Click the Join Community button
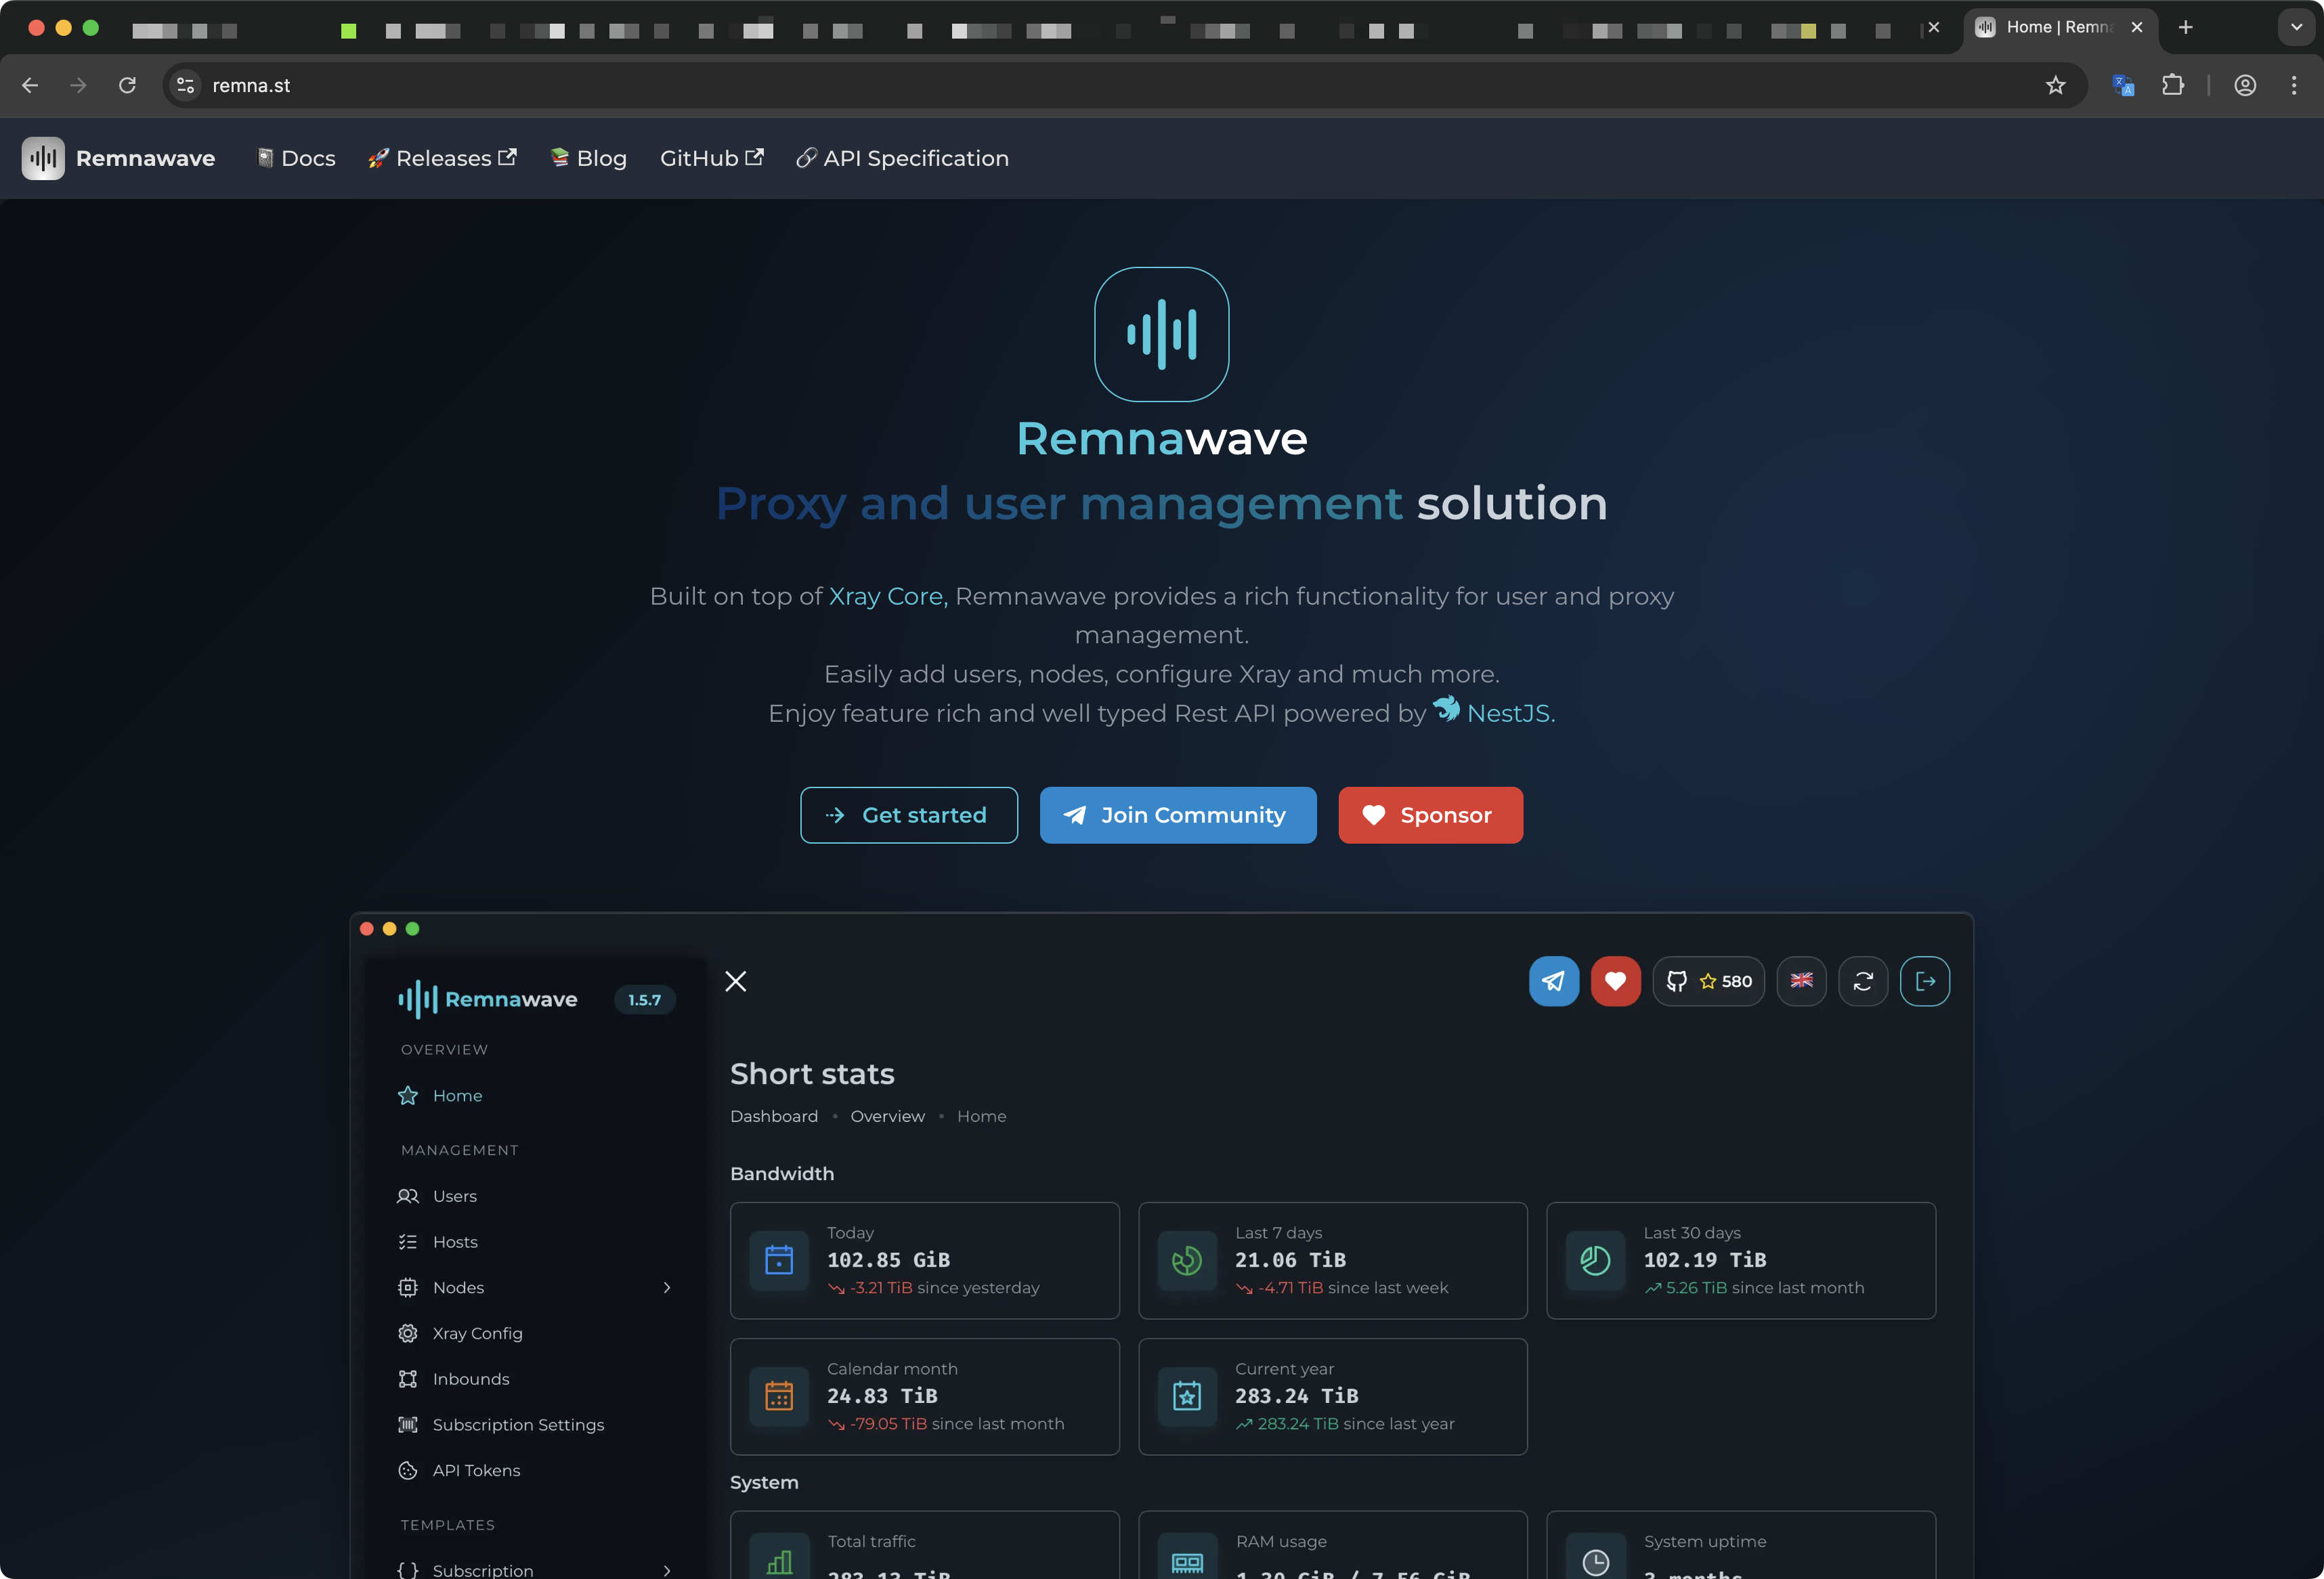The image size is (2324, 1579). pyautogui.click(x=1178, y=815)
